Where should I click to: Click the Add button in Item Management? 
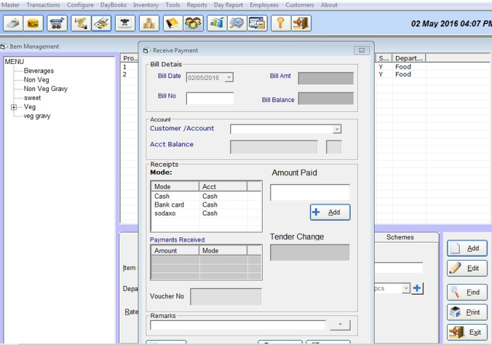[x=467, y=248]
